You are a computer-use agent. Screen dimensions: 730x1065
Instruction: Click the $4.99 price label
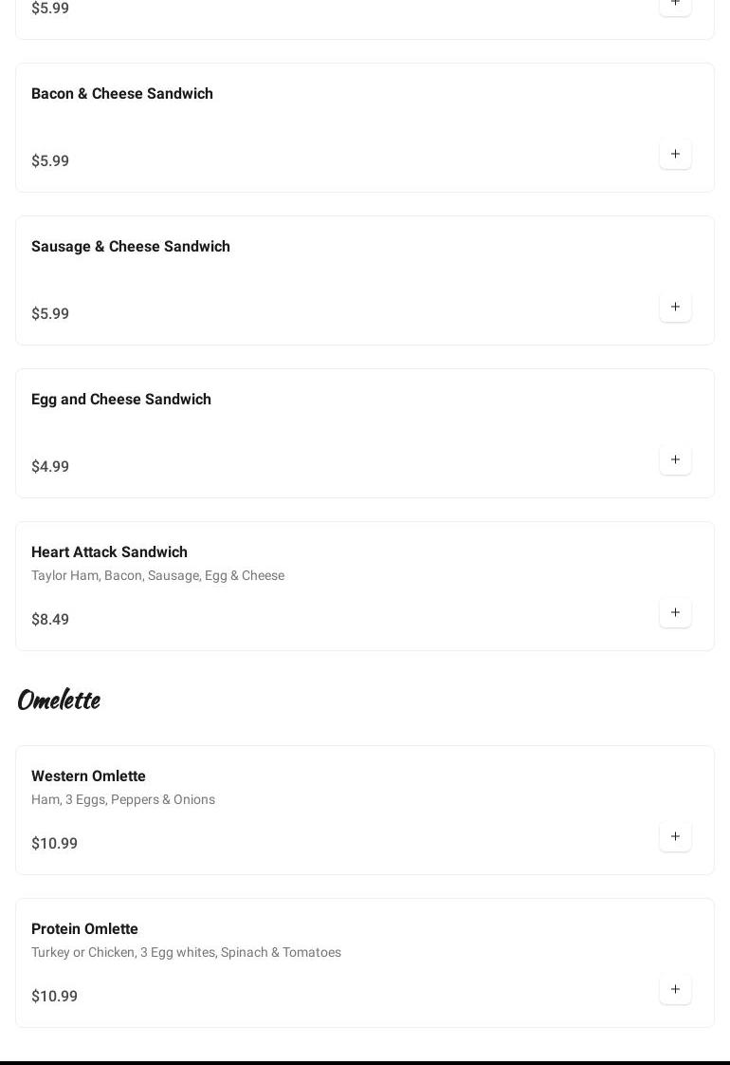tap(50, 467)
